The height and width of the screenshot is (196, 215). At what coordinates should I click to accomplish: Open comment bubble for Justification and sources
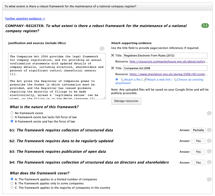point(102,49)
